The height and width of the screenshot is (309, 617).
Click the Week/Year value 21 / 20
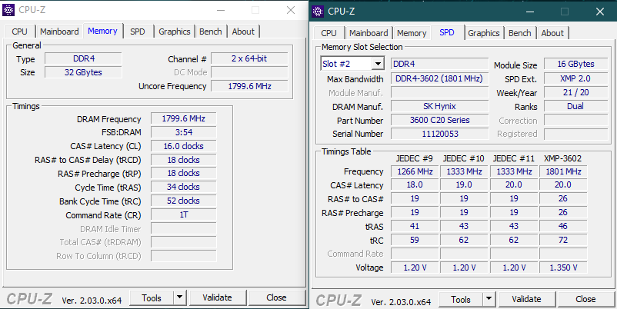point(575,92)
